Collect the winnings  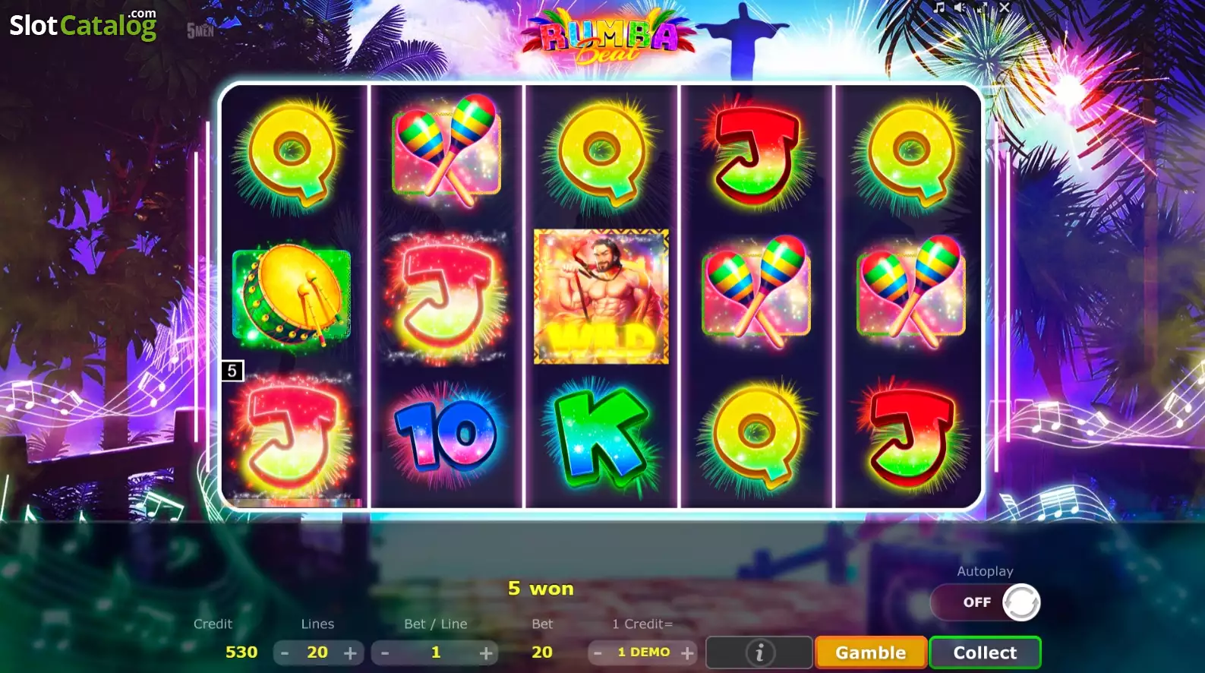pyautogui.click(x=985, y=652)
